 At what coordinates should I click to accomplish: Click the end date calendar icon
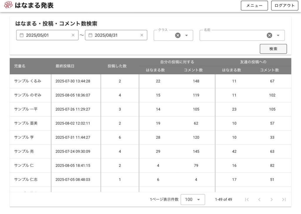click(x=90, y=35)
